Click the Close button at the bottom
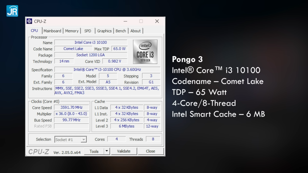This screenshot has height=173, width=308. click(x=151, y=151)
